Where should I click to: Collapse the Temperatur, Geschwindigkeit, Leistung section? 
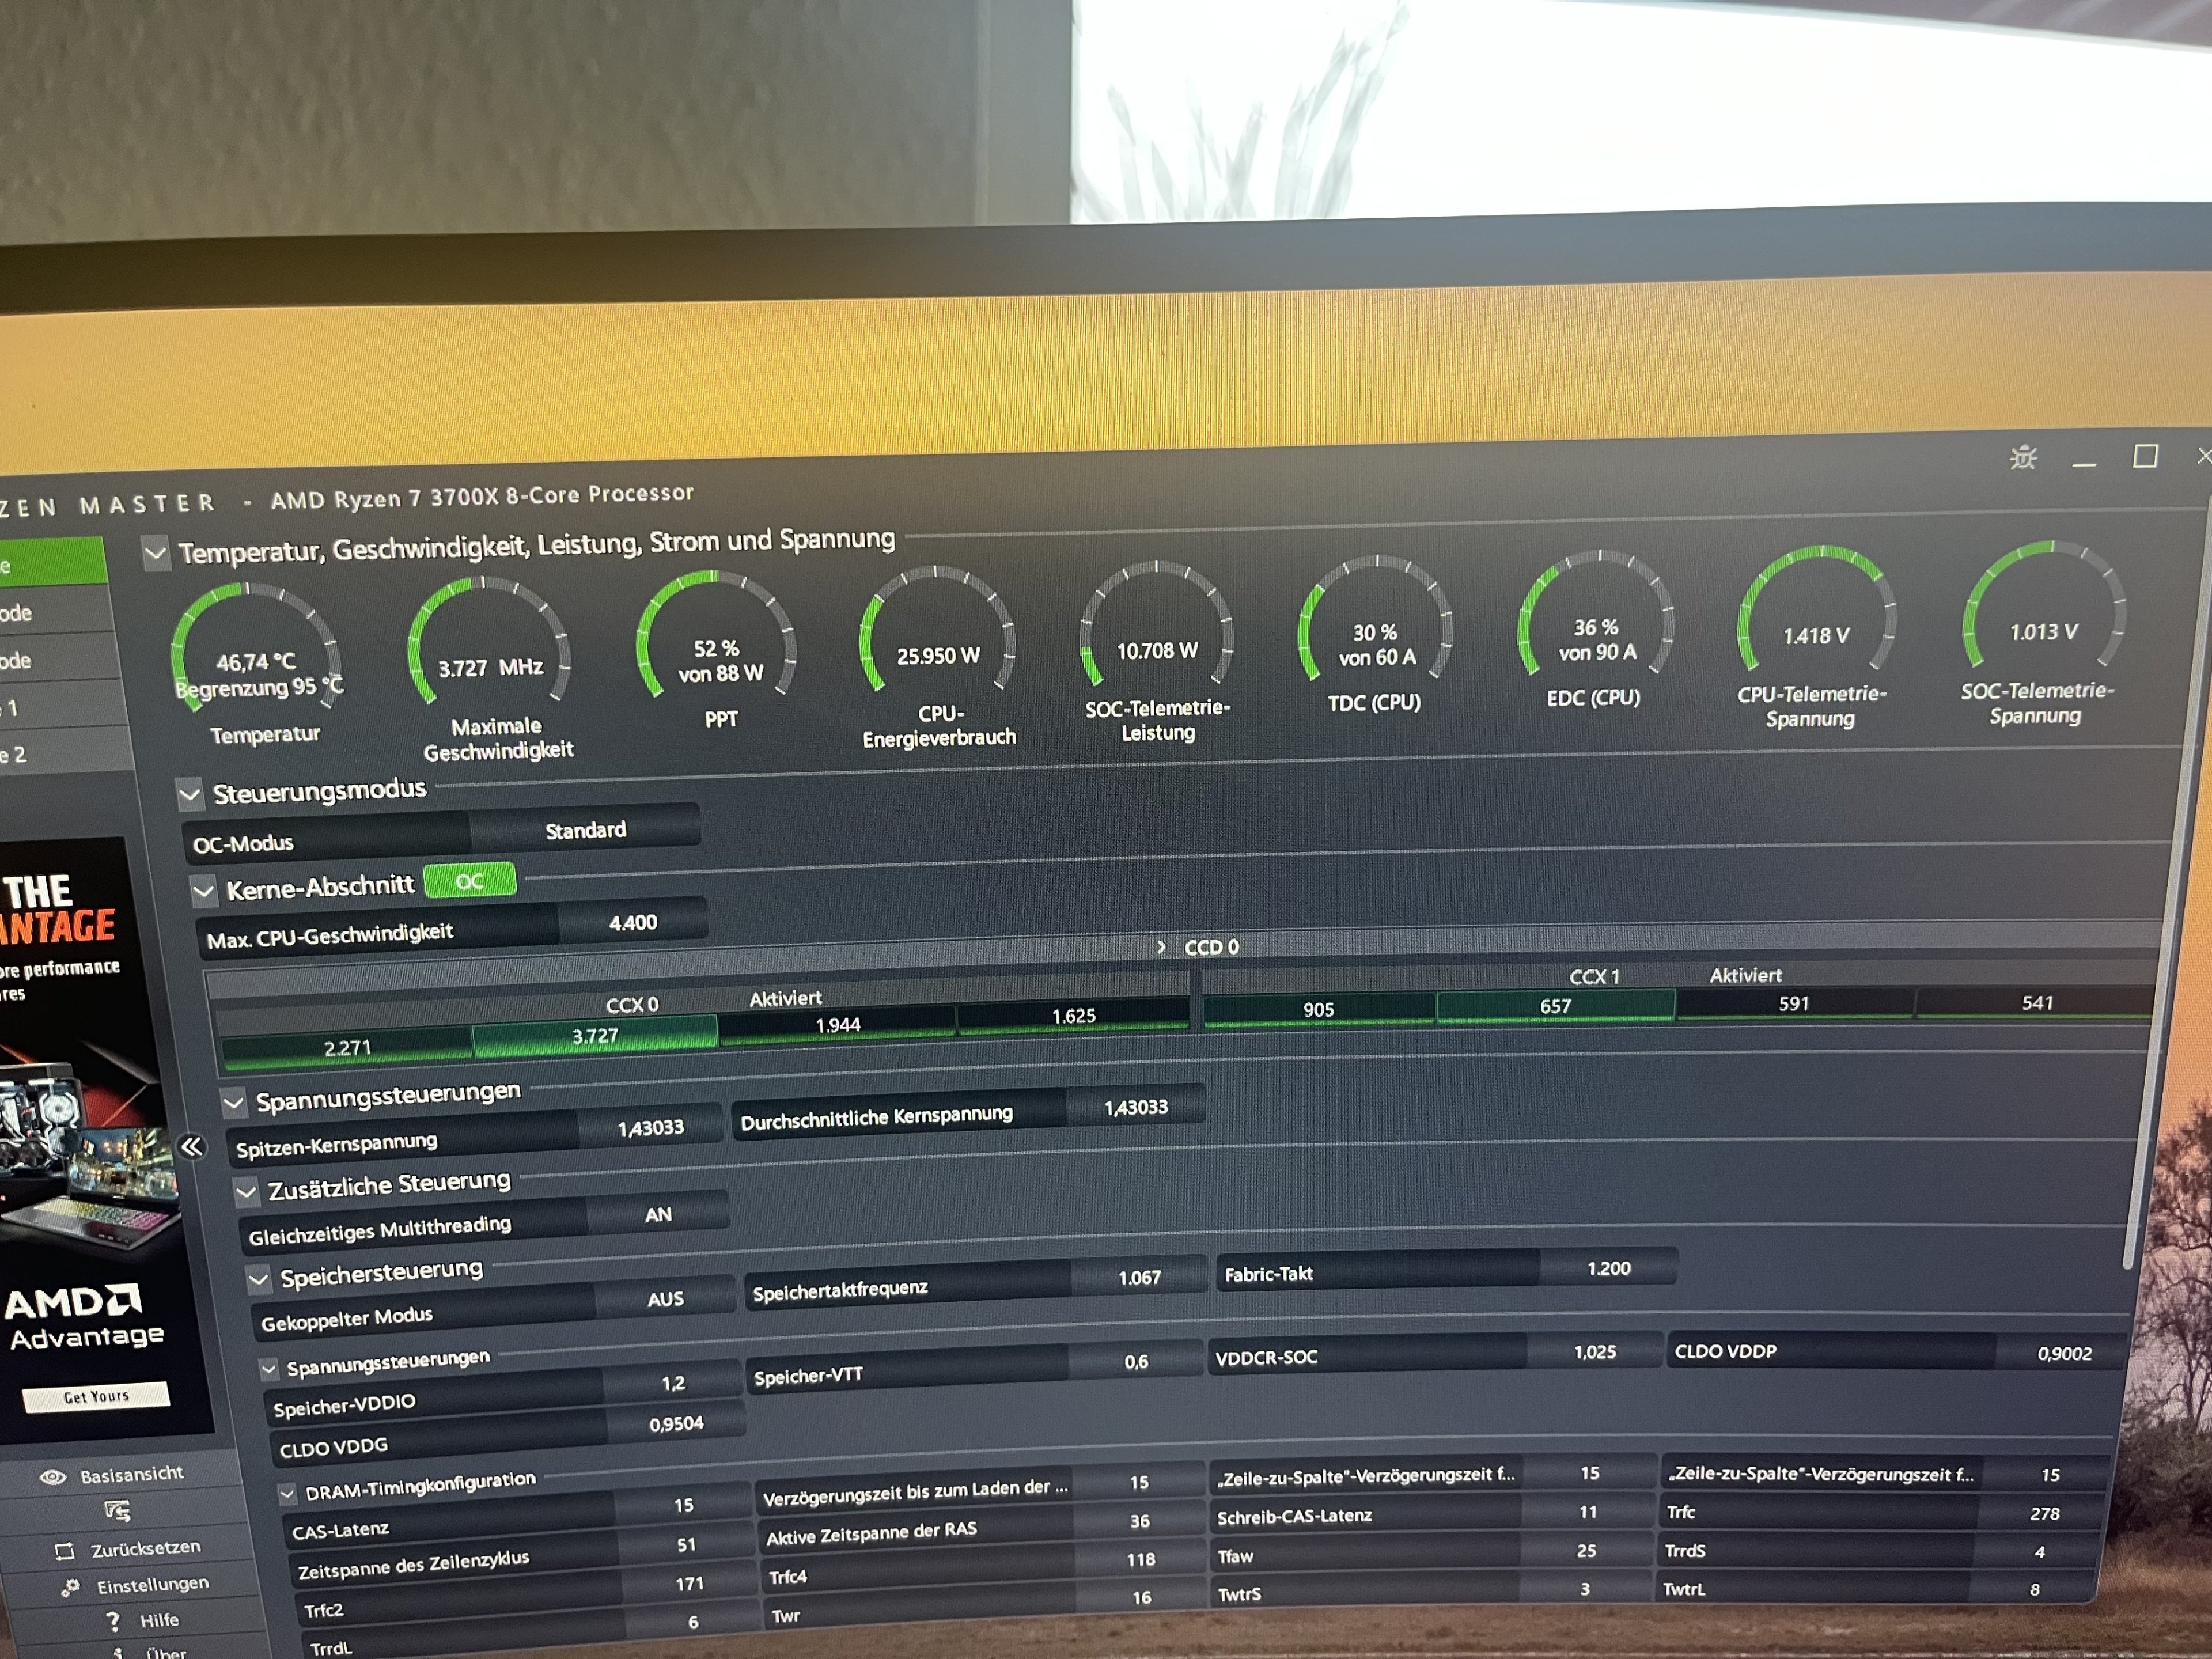[x=156, y=553]
